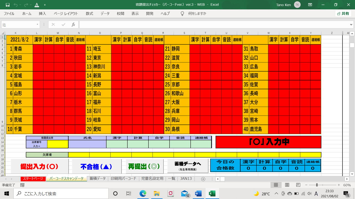Viewport: 355px width, 199px height.
Task: Open the red sync app on taskbar
Action: click(171, 193)
